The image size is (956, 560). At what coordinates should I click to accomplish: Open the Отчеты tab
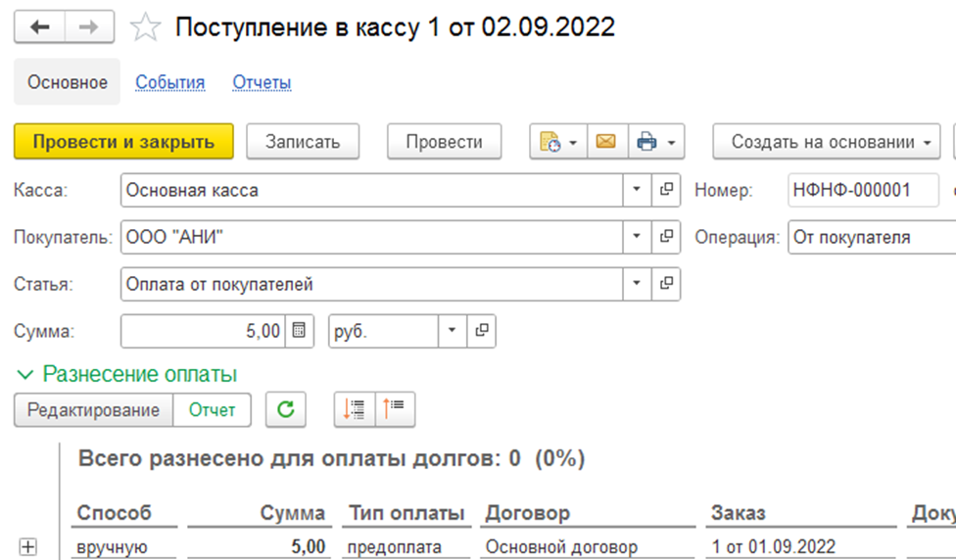point(262,82)
